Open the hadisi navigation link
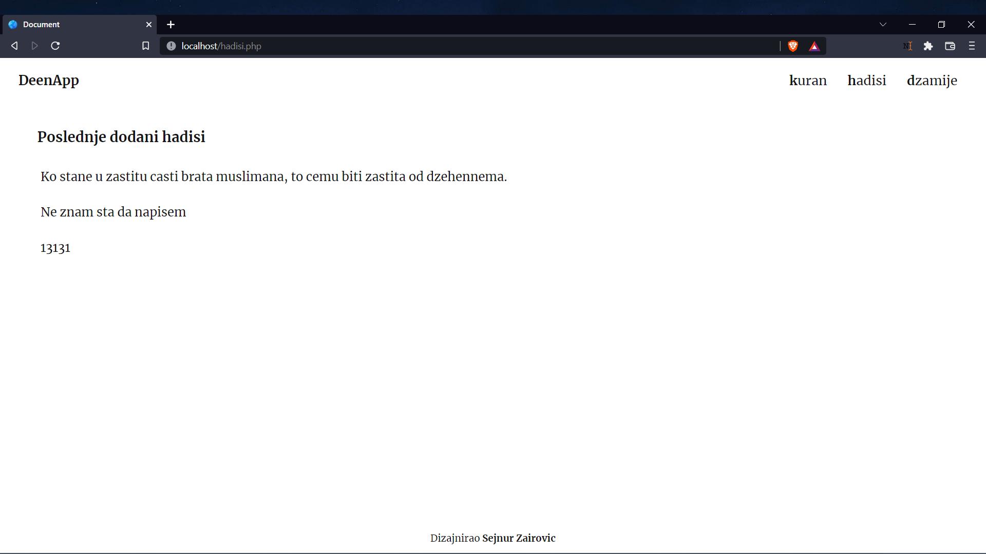The height and width of the screenshot is (554, 986). (867, 81)
